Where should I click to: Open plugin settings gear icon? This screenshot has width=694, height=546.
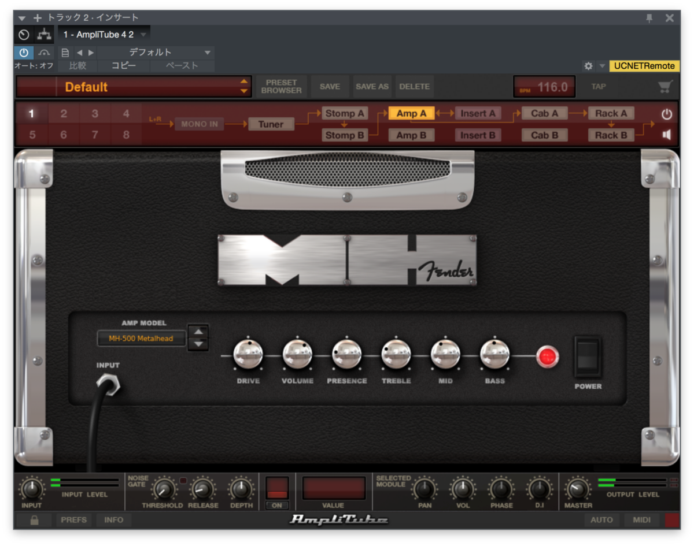click(588, 66)
